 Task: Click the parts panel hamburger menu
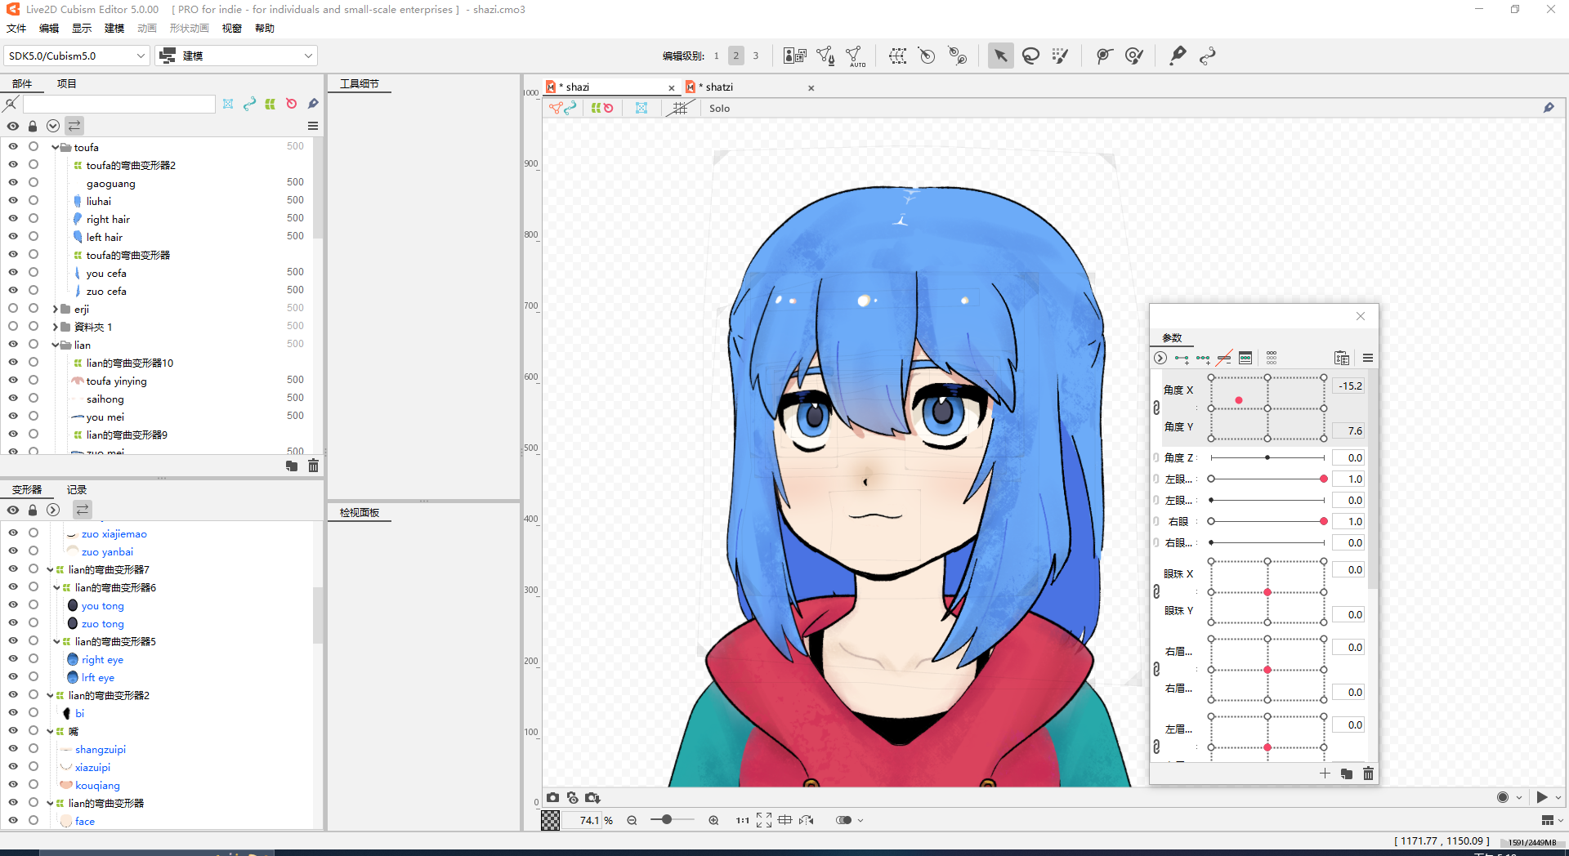click(x=313, y=126)
